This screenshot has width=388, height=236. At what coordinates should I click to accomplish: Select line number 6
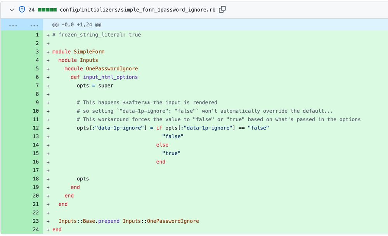click(x=37, y=77)
